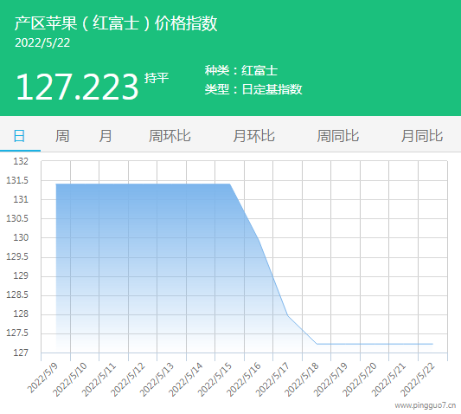Click the 类型:日定基指数 label
The width and height of the screenshot is (461, 414).
click(x=253, y=89)
